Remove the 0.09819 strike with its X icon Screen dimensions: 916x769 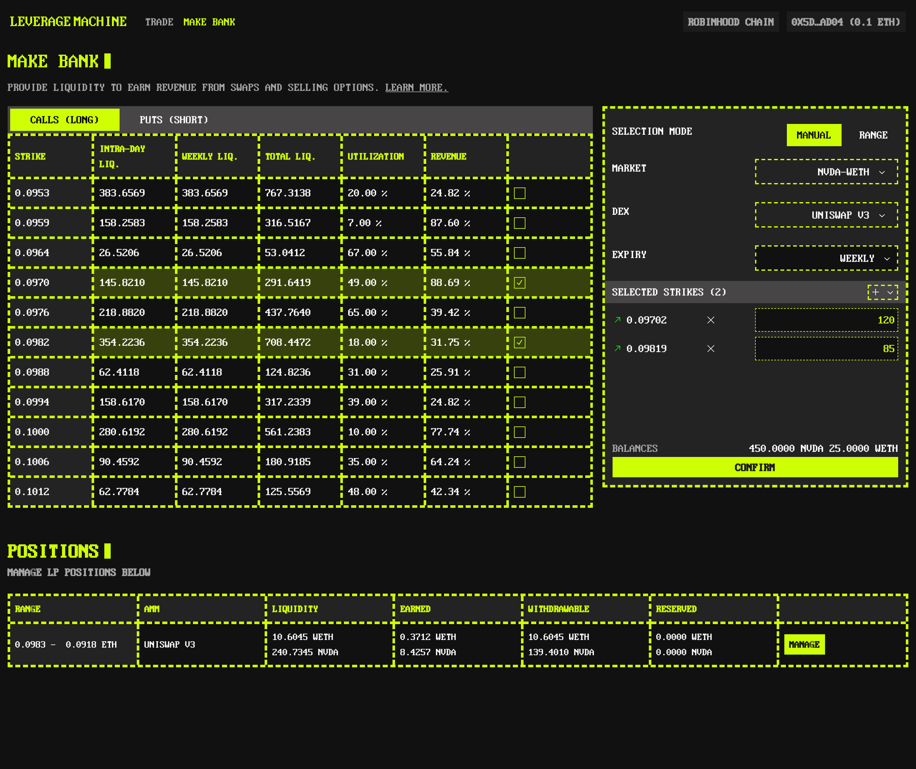pos(711,349)
